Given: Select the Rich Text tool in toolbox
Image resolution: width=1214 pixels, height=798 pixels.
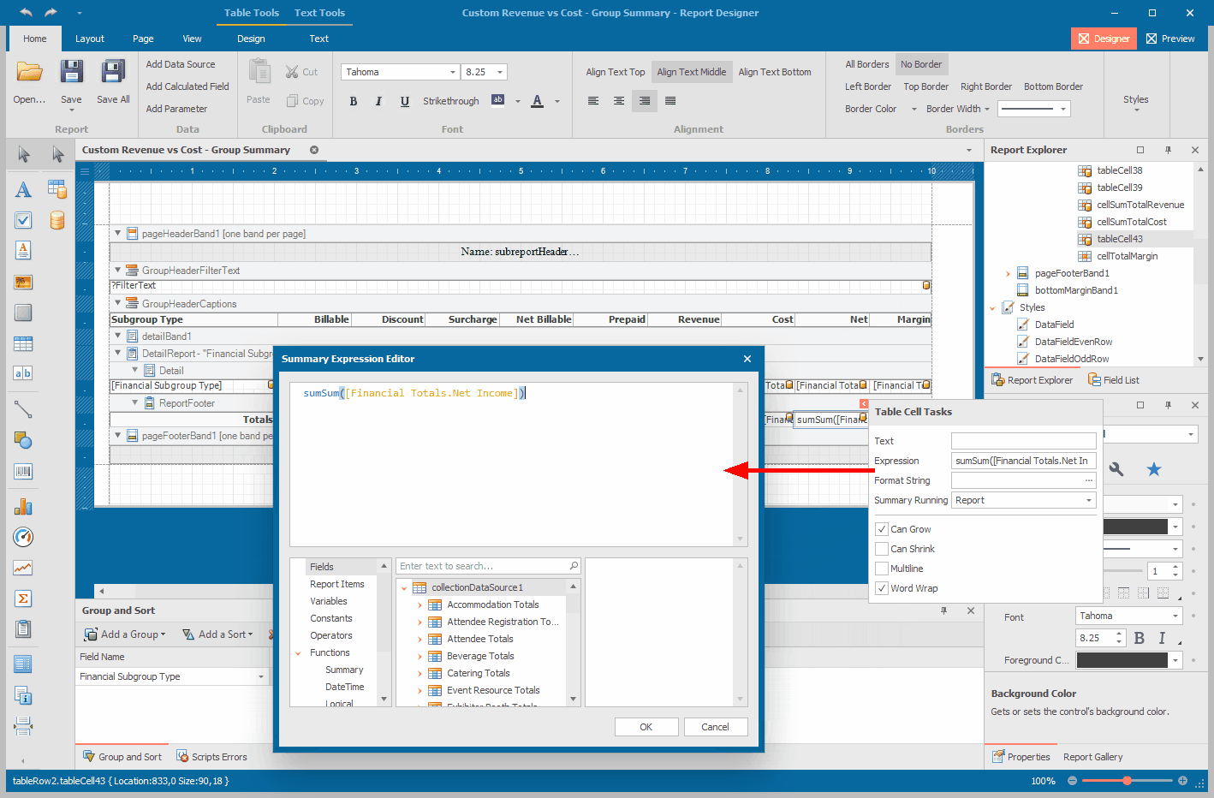Looking at the screenshot, I should point(23,250).
